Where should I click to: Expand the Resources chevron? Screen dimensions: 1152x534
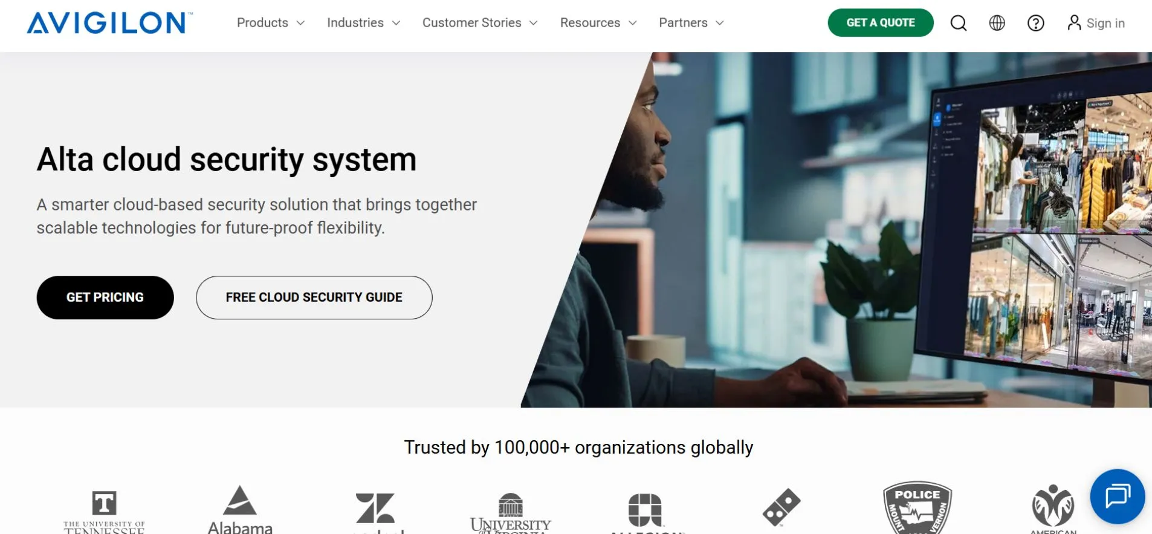pos(633,23)
